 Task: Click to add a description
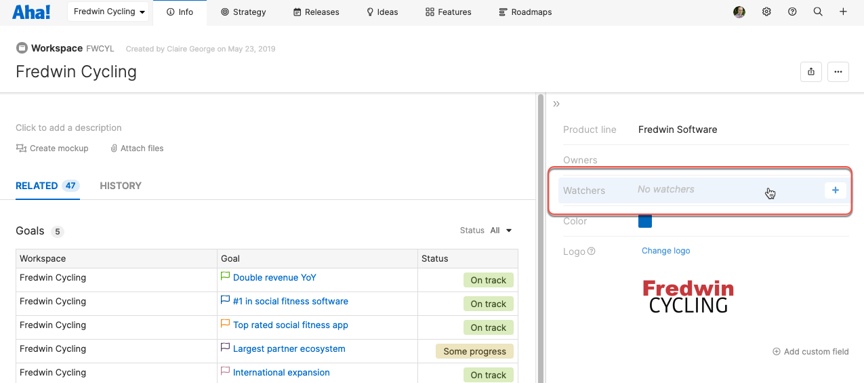coord(68,127)
